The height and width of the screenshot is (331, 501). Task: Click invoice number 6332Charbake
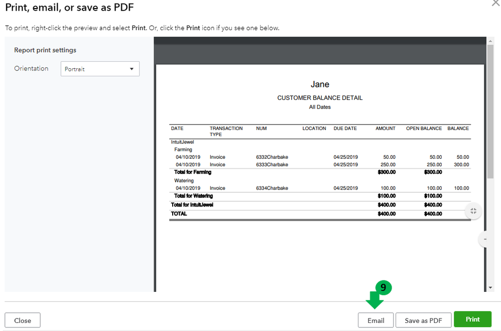point(272,157)
